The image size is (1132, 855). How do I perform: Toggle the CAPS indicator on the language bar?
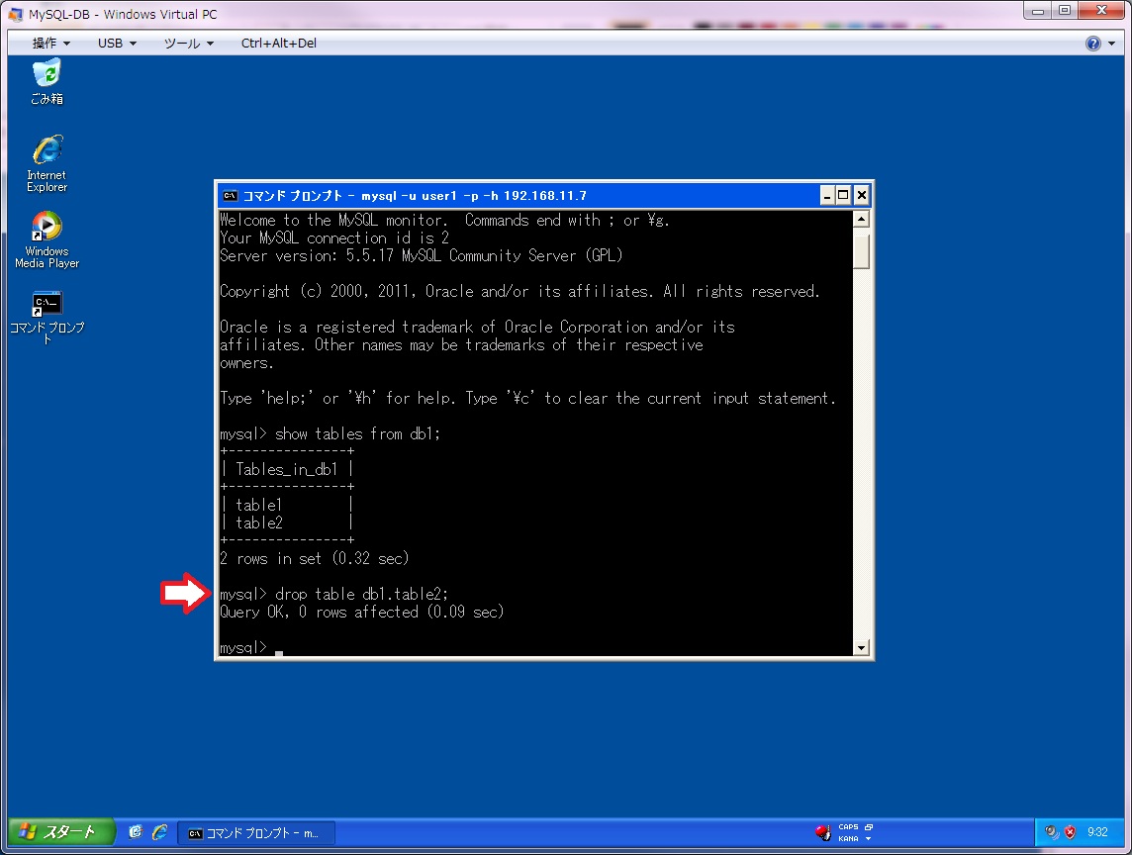pyautogui.click(x=848, y=827)
